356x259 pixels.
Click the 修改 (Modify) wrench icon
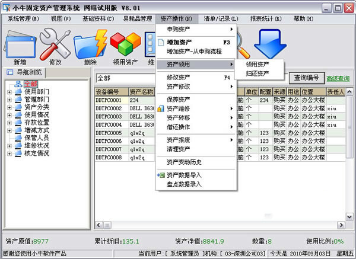coord(55,43)
